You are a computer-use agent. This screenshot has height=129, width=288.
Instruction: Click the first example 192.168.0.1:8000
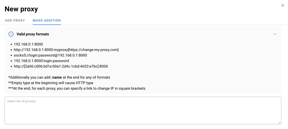[x=28, y=44]
